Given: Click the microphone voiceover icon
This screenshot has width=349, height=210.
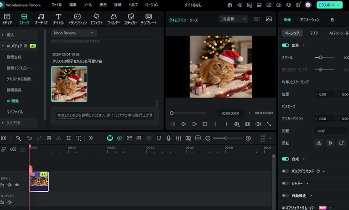Looking at the screenshot, I should point(168,138).
